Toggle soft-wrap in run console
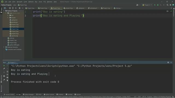Image resolution: width=175 pixels, height=98 pixels. coord(7,72)
